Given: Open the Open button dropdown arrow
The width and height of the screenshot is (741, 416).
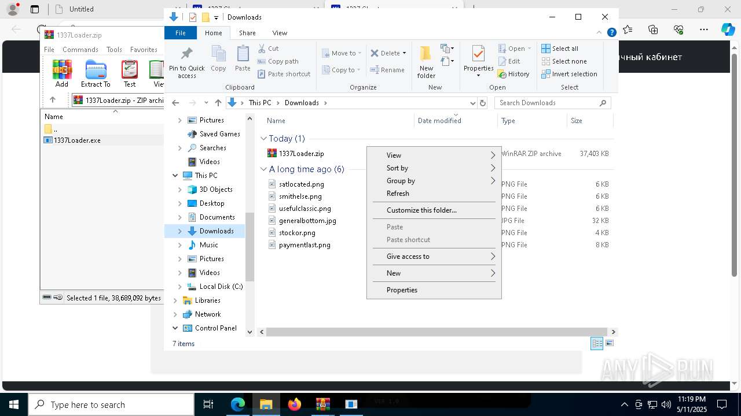Looking at the screenshot, I should (x=529, y=49).
